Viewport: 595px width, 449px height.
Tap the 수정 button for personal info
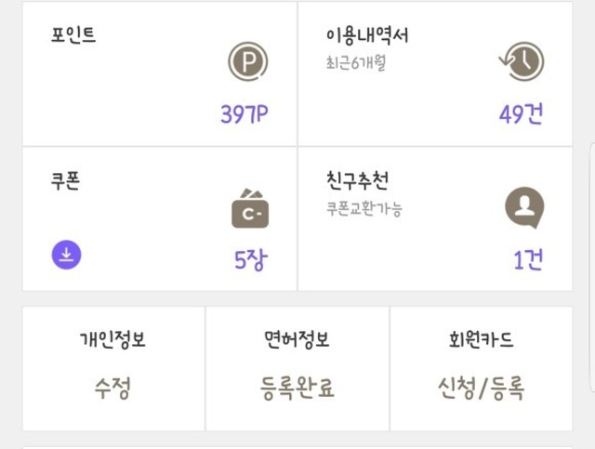coord(112,387)
